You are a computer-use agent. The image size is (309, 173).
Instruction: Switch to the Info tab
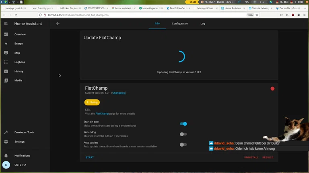point(157,24)
